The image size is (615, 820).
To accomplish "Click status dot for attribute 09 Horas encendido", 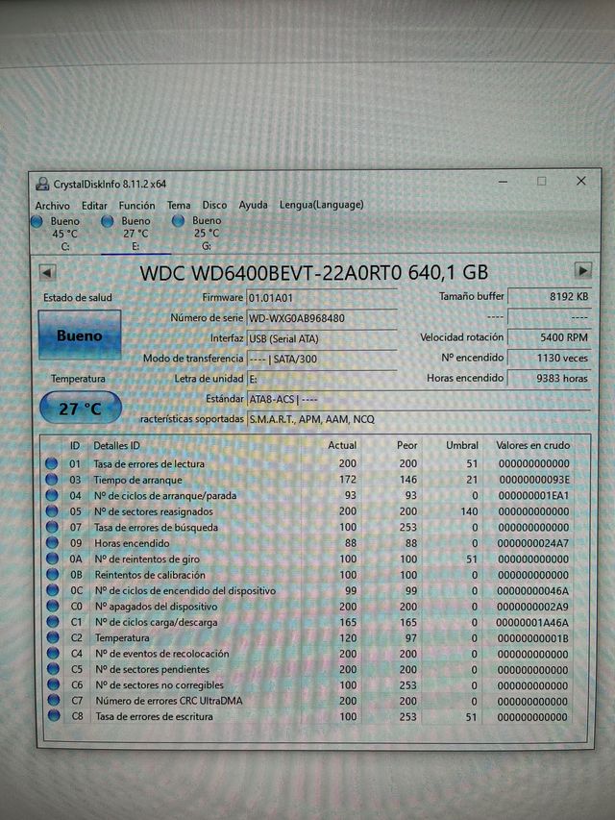I will point(52,543).
